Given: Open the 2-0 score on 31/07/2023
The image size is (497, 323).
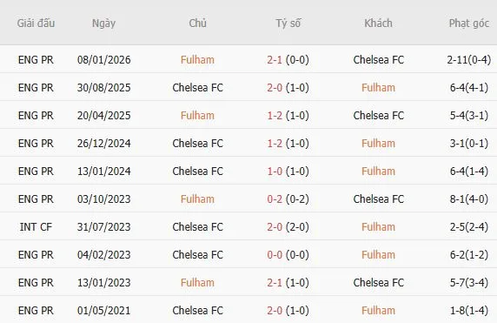Looking at the screenshot, I should tap(275, 227).
